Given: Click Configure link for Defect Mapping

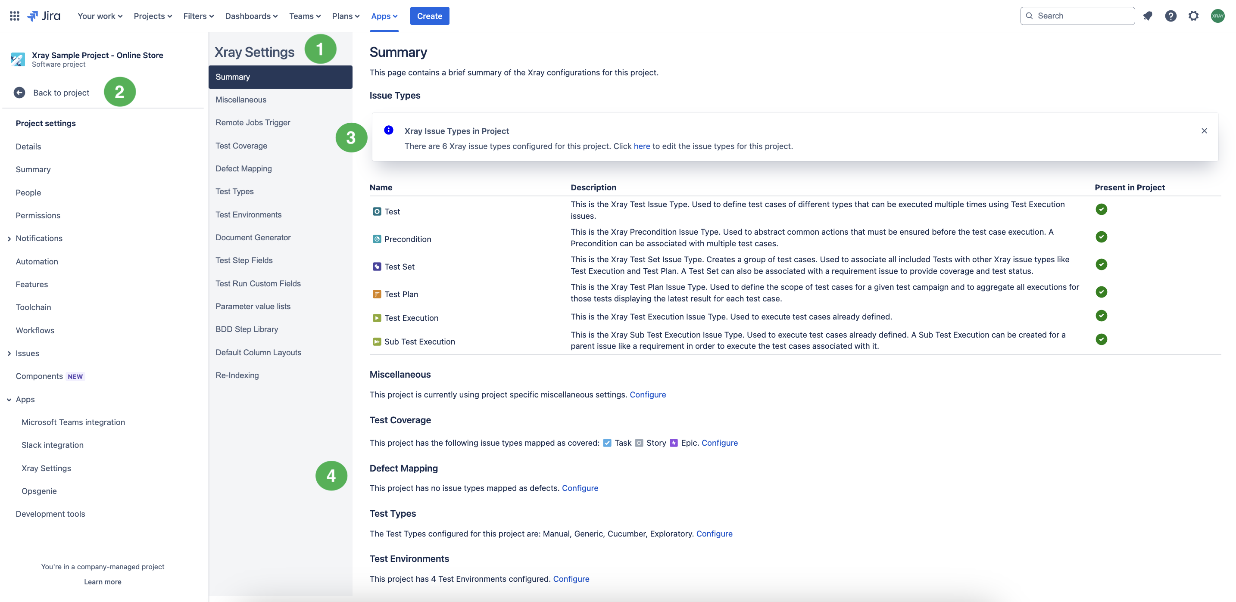Looking at the screenshot, I should point(580,488).
